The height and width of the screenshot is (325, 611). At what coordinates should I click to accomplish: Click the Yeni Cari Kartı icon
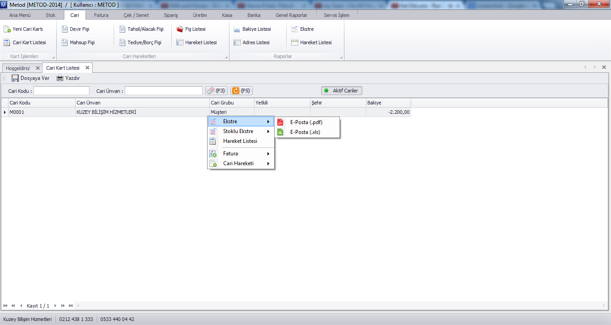tap(7, 29)
